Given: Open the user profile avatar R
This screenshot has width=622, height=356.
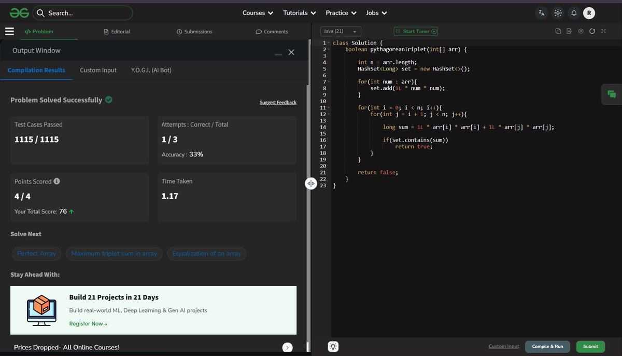Looking at the screenshot, I should (x=589, y=13).
